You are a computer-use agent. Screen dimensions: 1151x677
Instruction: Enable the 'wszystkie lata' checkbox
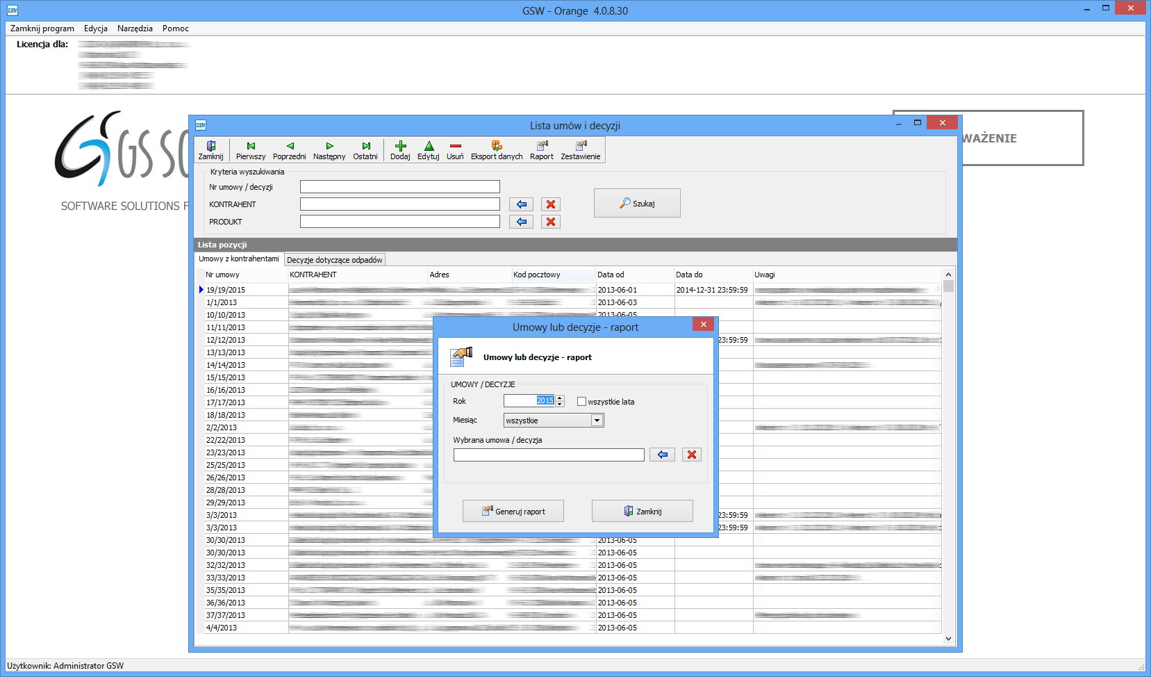[x=582, y=402]
